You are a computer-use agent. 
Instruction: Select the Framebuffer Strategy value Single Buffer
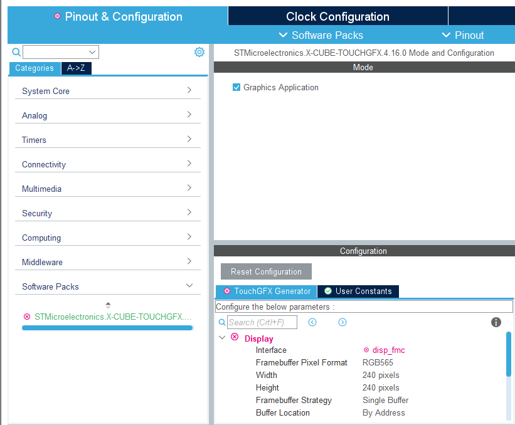(x=386, y=400)
